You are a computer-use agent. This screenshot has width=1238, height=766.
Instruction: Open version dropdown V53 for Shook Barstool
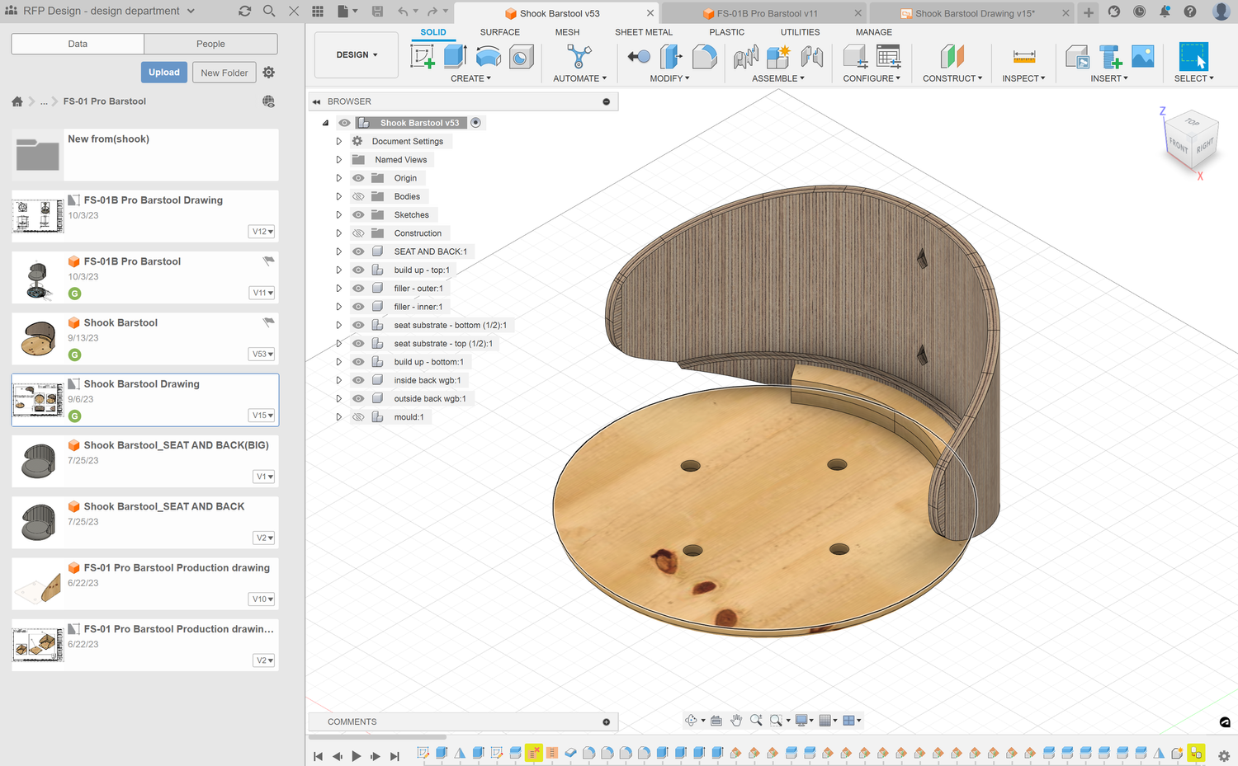[x=262, y=355]
